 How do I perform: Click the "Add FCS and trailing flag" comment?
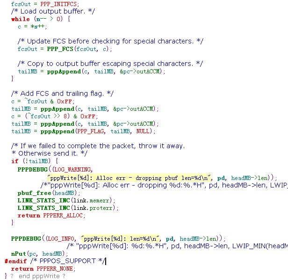pyautogui.click(x=63, y=93)
